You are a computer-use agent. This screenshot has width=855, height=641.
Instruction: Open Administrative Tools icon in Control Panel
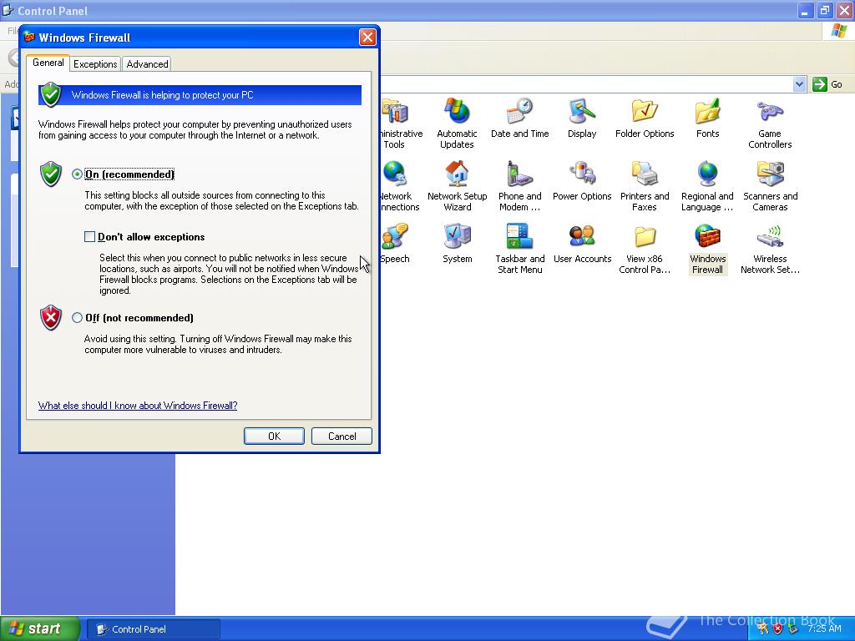click(x=396, y=111)
